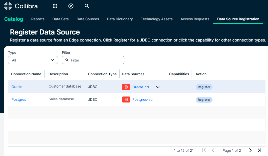Click the Postgres-sd database icon
The height and width of the screenshot is (156, 268).
click(x=126, y=99)
